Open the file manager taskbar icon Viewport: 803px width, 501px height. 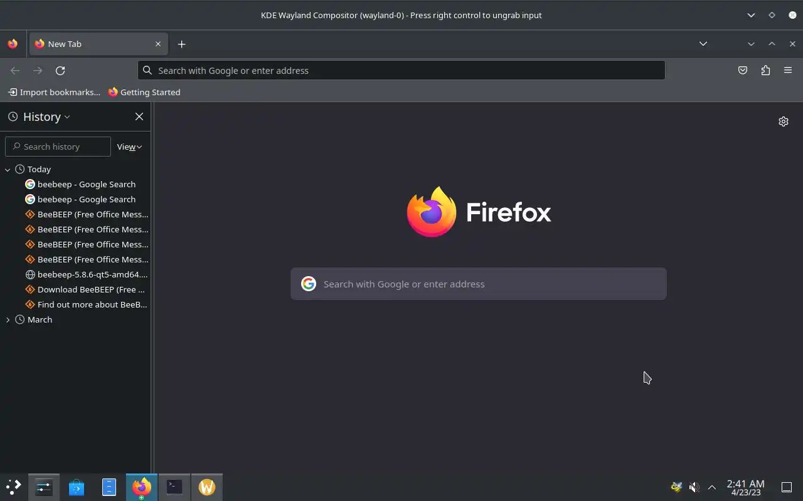point(109,487)
